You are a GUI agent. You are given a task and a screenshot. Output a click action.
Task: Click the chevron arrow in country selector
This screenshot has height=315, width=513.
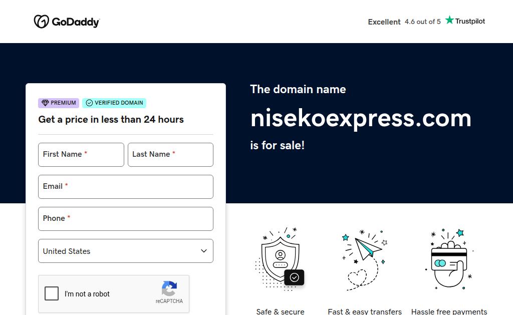204,251
